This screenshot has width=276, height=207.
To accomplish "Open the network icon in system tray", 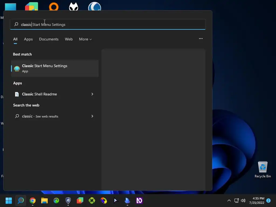I will (236, 201).
